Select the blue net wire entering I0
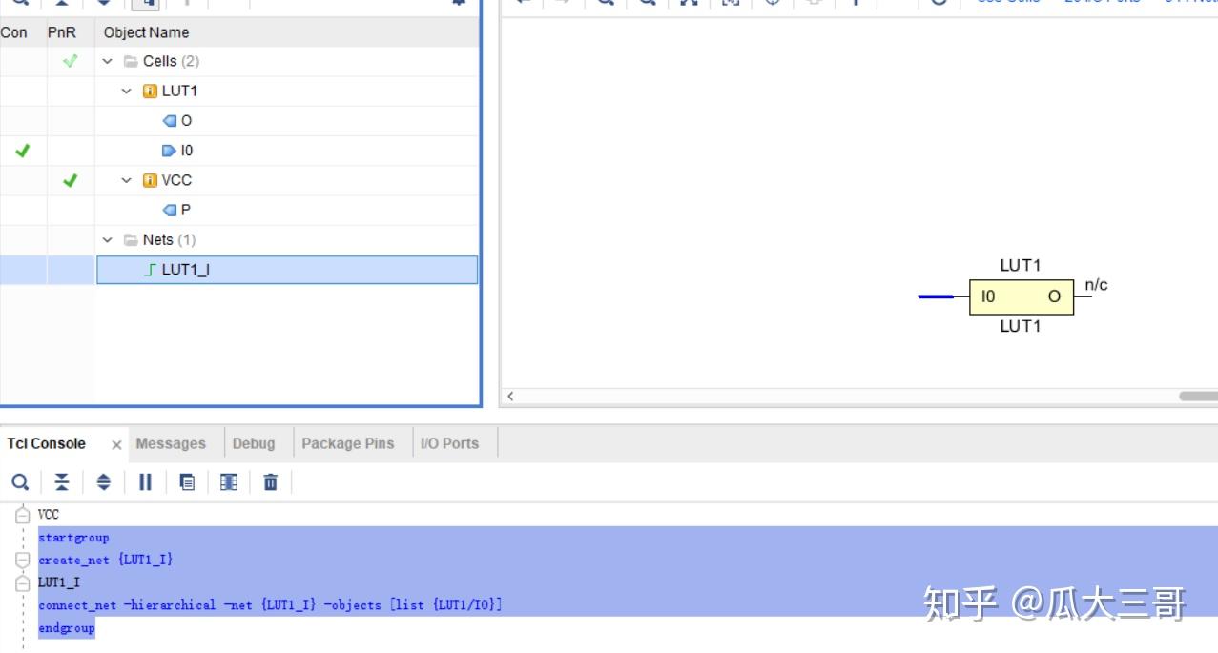This screenshot has width=1218, height=653. tap(936, 296)
